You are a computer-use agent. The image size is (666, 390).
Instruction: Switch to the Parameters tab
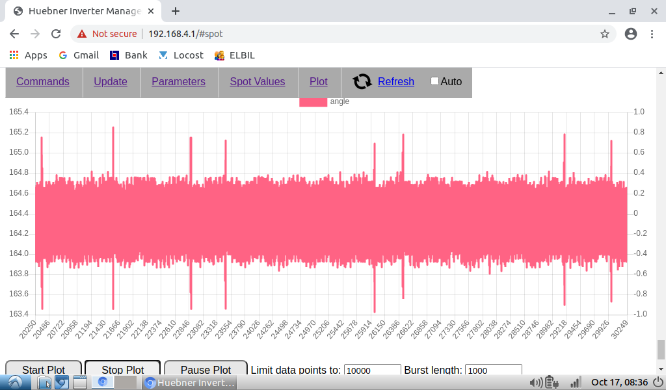[178, 81]
